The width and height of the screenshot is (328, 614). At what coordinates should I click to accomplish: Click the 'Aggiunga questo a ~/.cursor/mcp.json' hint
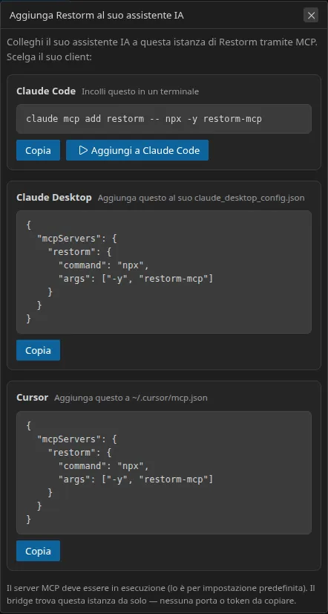(131, 398)
